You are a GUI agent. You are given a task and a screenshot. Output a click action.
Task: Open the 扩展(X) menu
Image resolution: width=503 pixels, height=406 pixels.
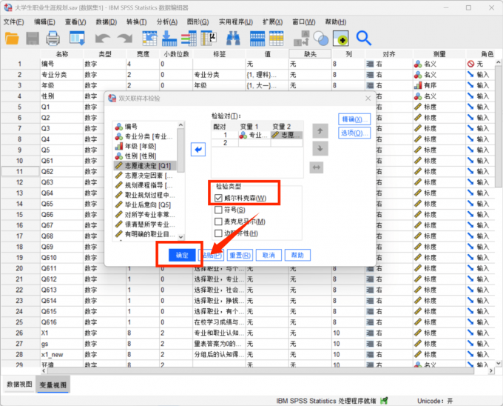pos(272,21)
